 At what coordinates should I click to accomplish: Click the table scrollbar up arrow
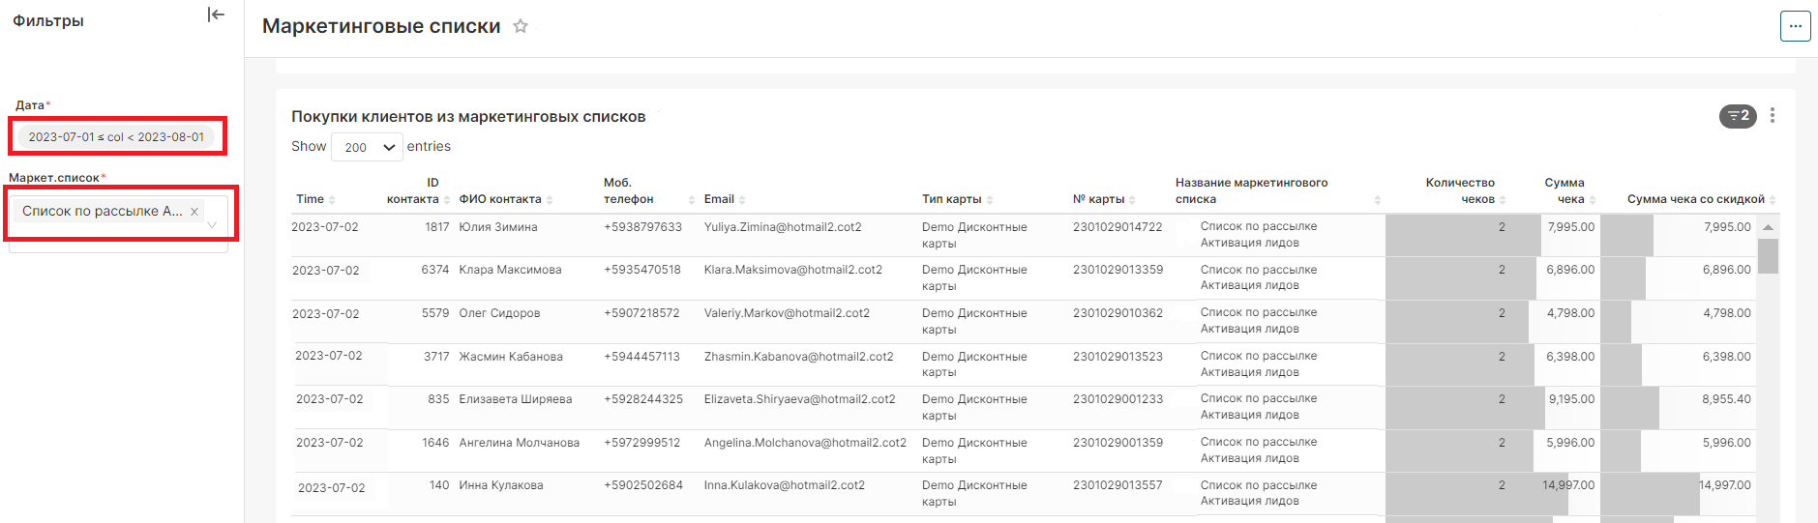[x=1768, y=227]
